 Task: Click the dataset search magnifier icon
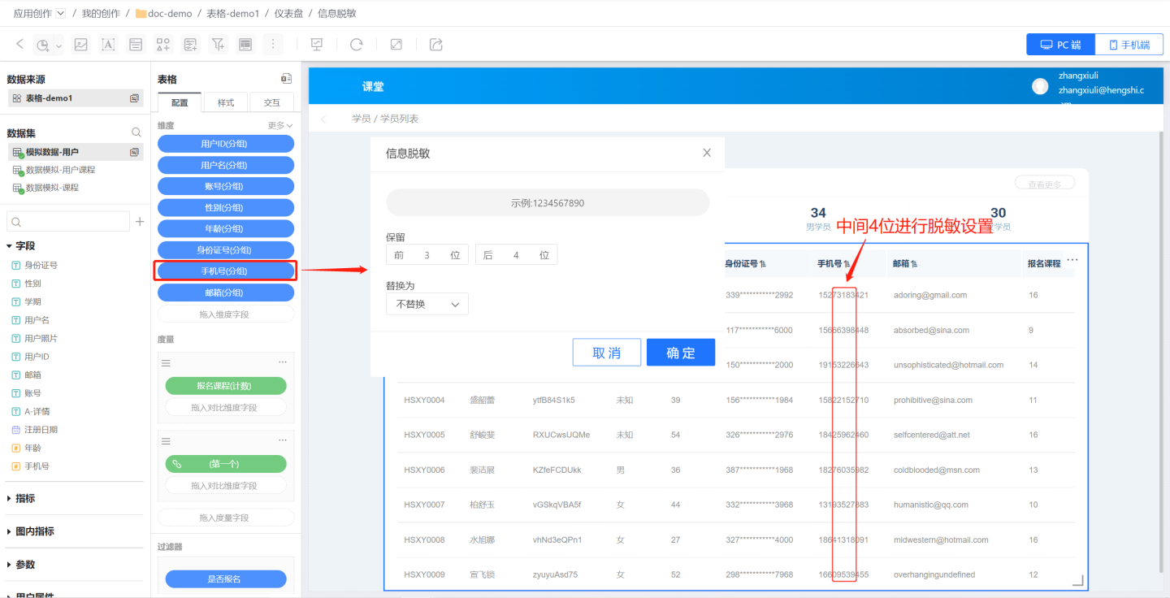[136, 132]
